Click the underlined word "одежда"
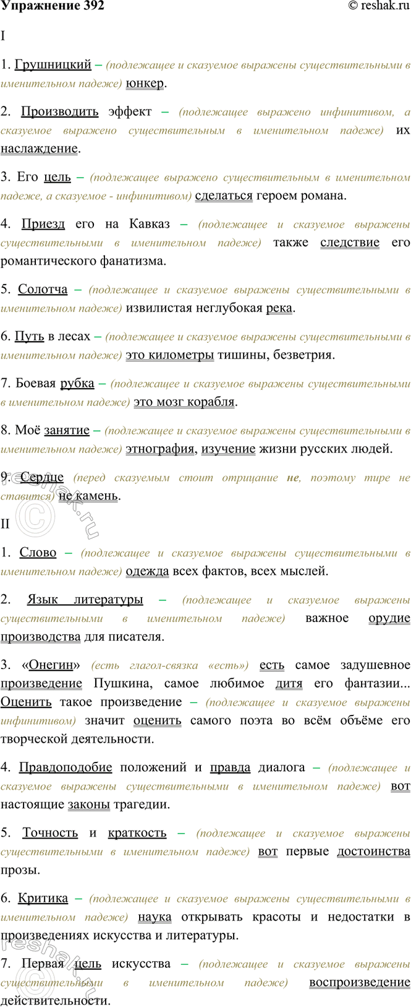The width and height of the screenshot is (411, 1007). click(x=147, y=571)
